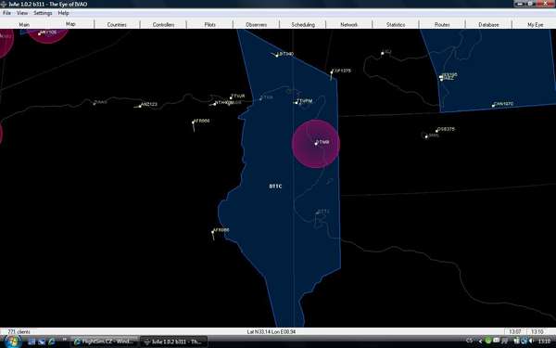Open the Scheduling tab
556x348 pixels.
[x=303, y=24]
